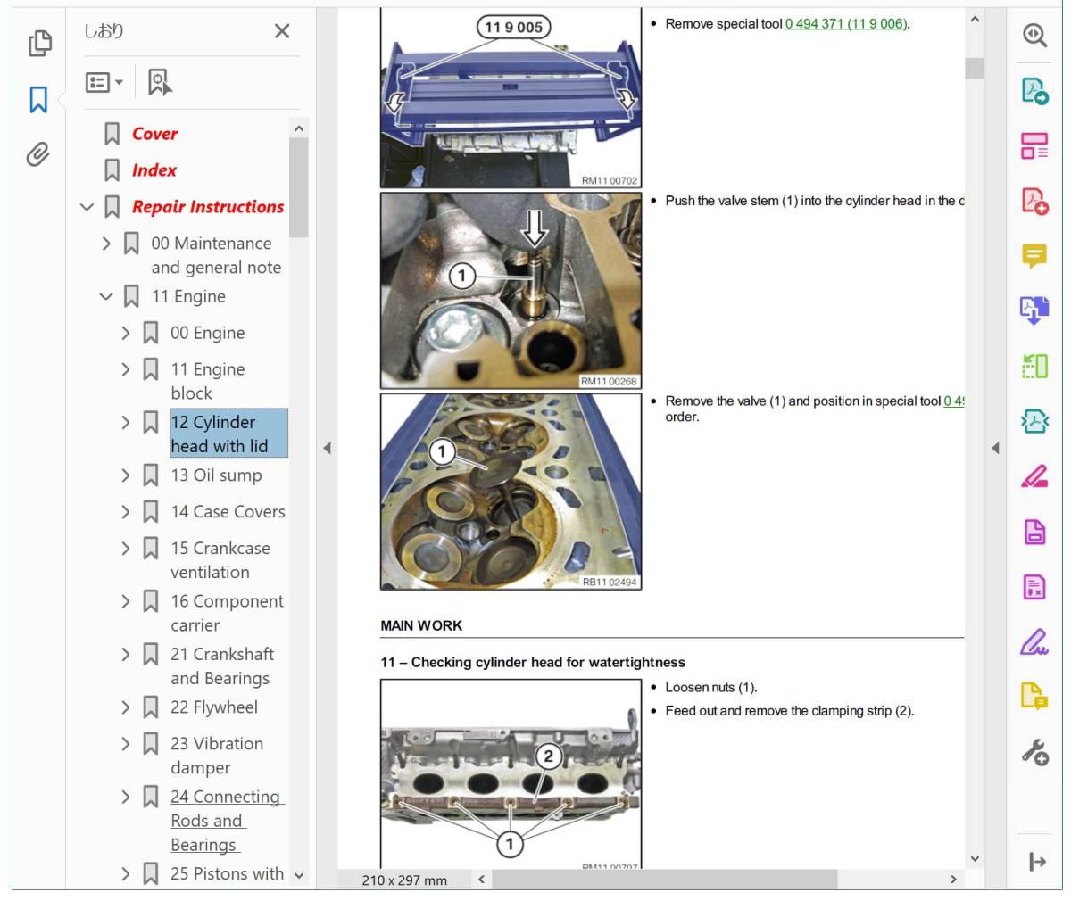Click the bookmark panel scroll down arrow
The height and width of the screenshot is (901, 1071).
(298, 876)
